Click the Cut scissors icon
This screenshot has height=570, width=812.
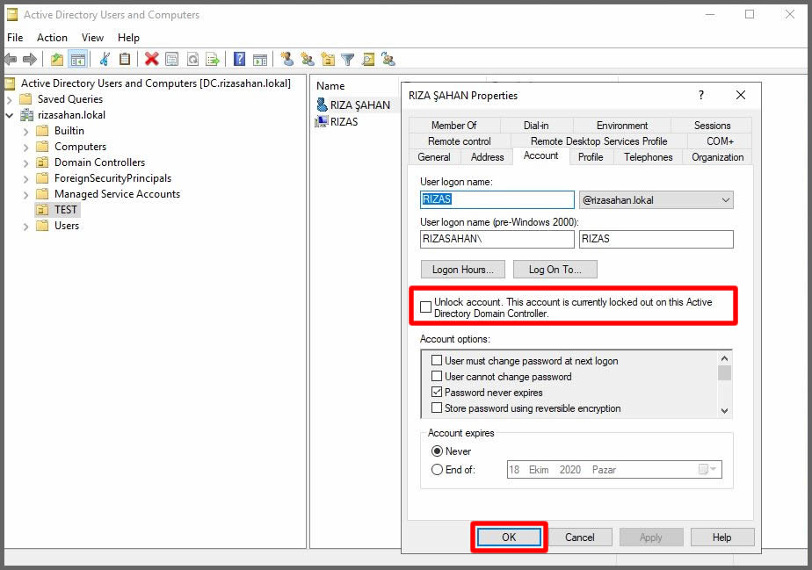[105, 60]
